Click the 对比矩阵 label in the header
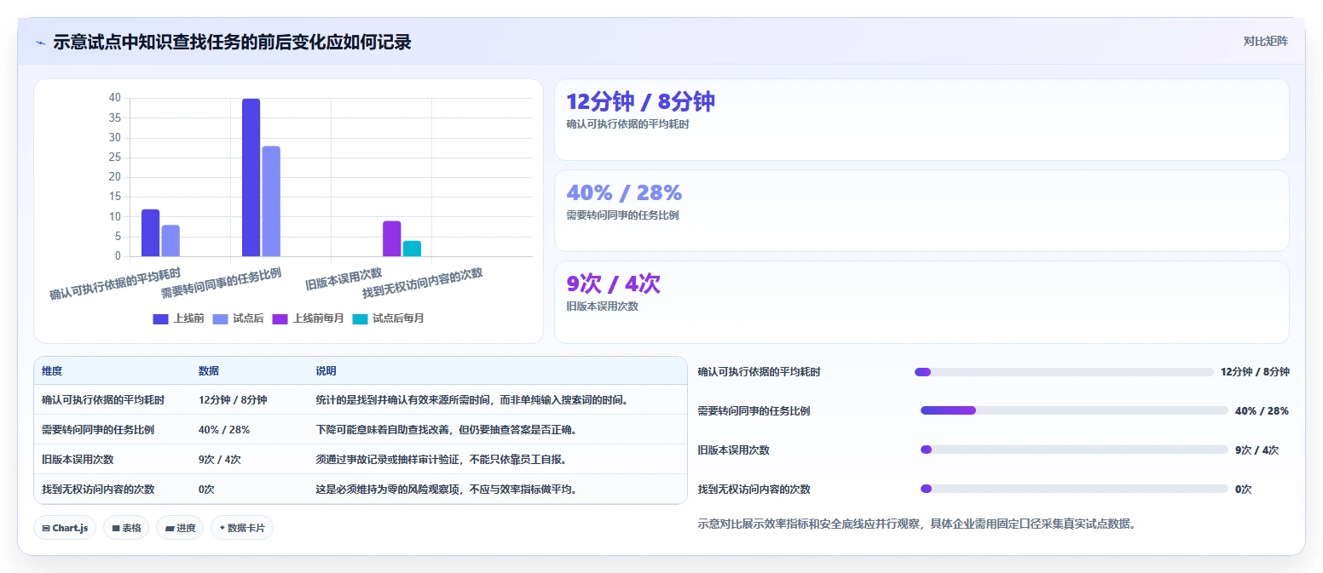The image size is (1323, 573). pos(1265,41)
